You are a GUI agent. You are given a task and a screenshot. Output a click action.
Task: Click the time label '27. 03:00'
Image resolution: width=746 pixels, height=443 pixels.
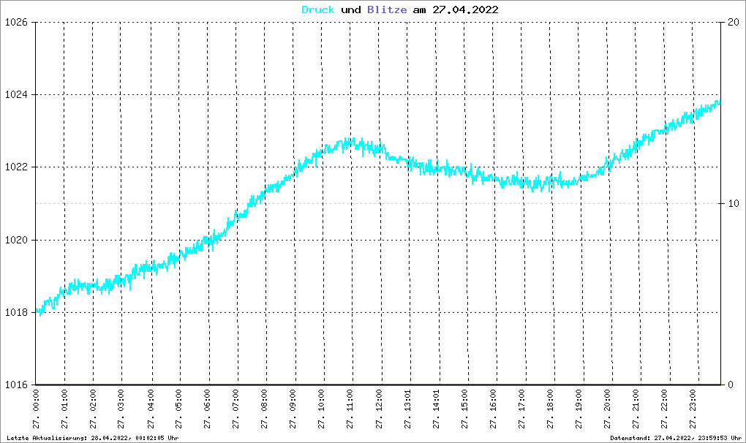pos(121,409)
